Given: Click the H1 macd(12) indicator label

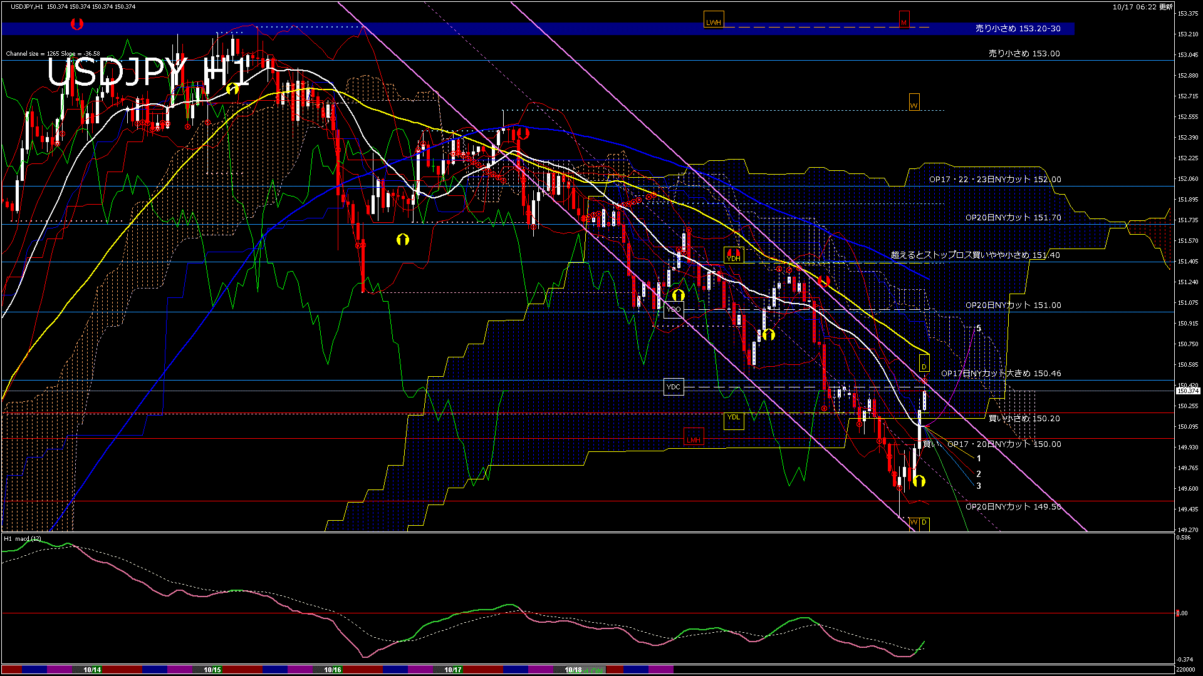Looking at the screenshot, I should click(23, 539).
